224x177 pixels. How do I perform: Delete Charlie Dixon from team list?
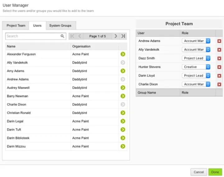click(x=219, y=84)
